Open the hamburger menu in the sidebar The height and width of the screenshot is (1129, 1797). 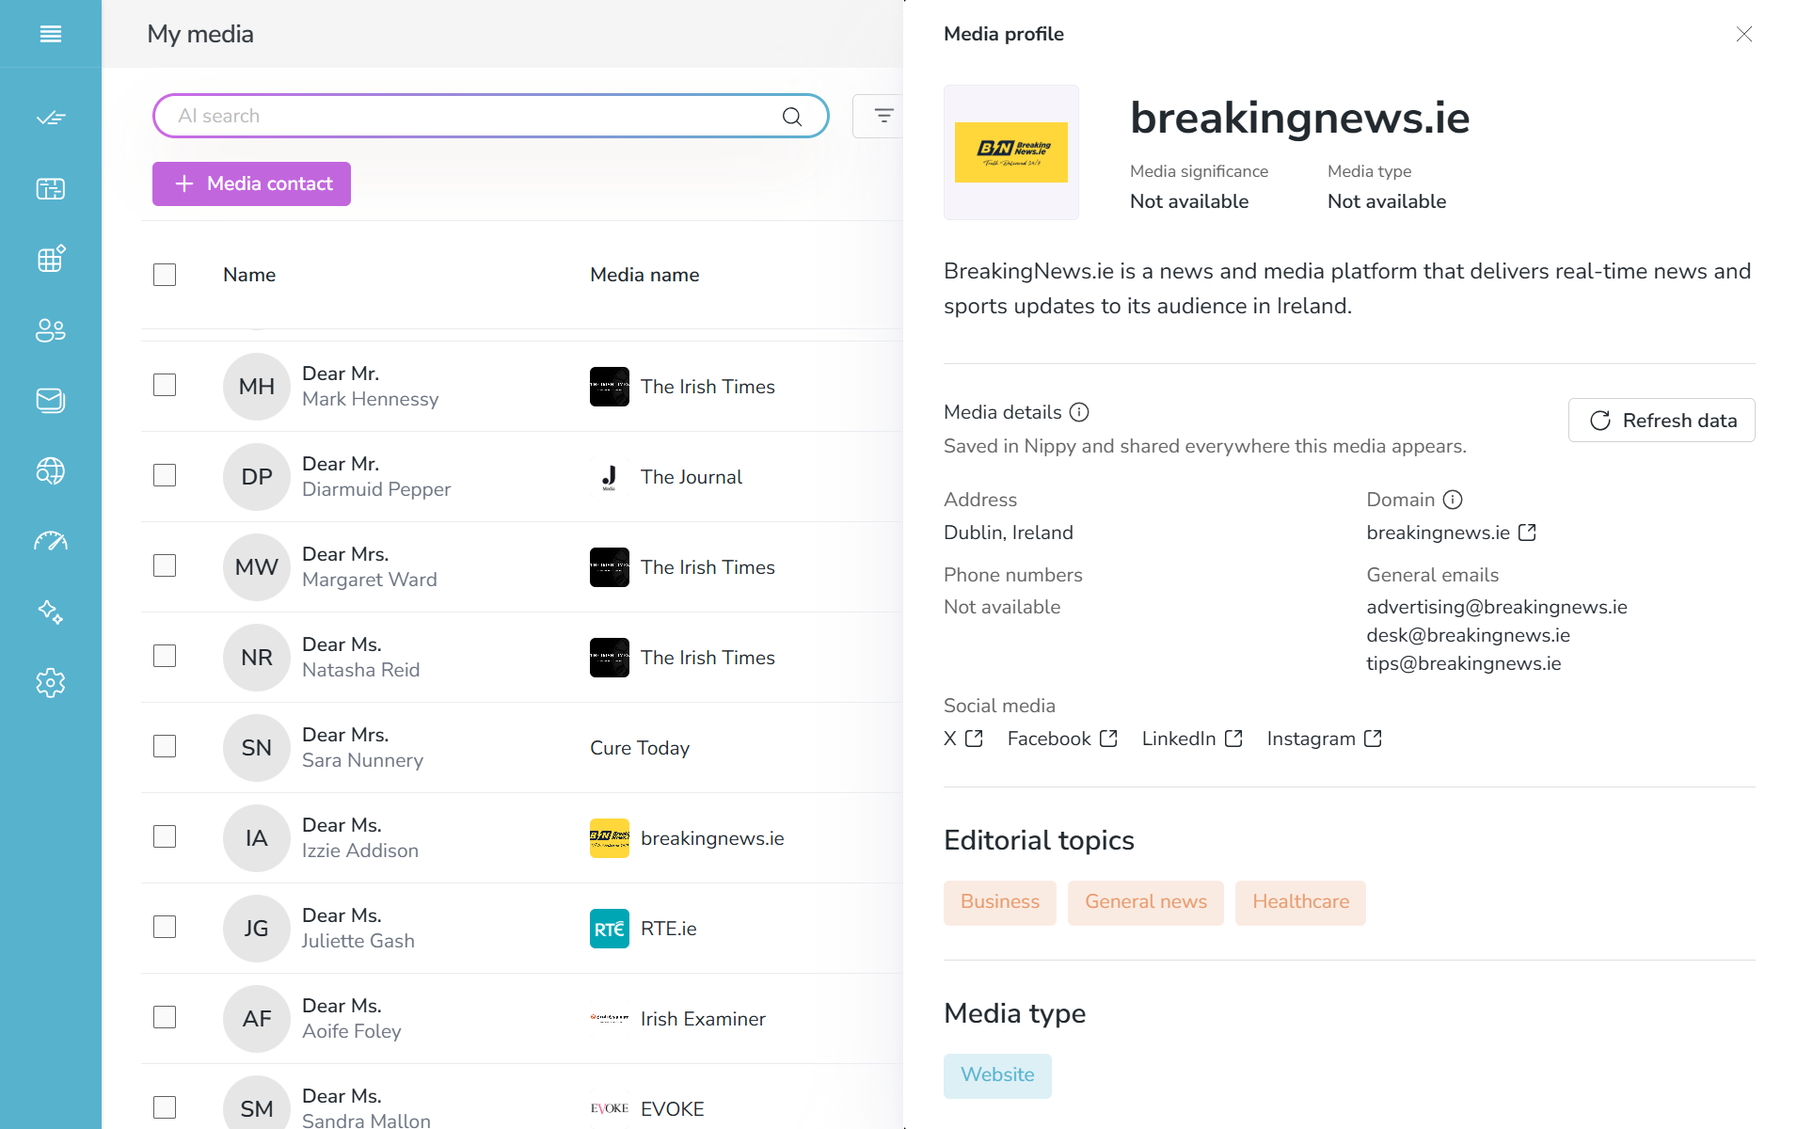(x=51, y=34)
